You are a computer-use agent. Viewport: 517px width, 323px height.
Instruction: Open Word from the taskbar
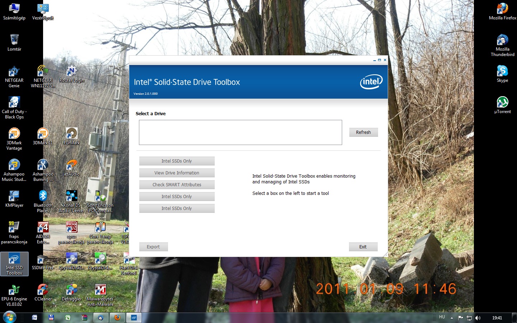[35, 318]
